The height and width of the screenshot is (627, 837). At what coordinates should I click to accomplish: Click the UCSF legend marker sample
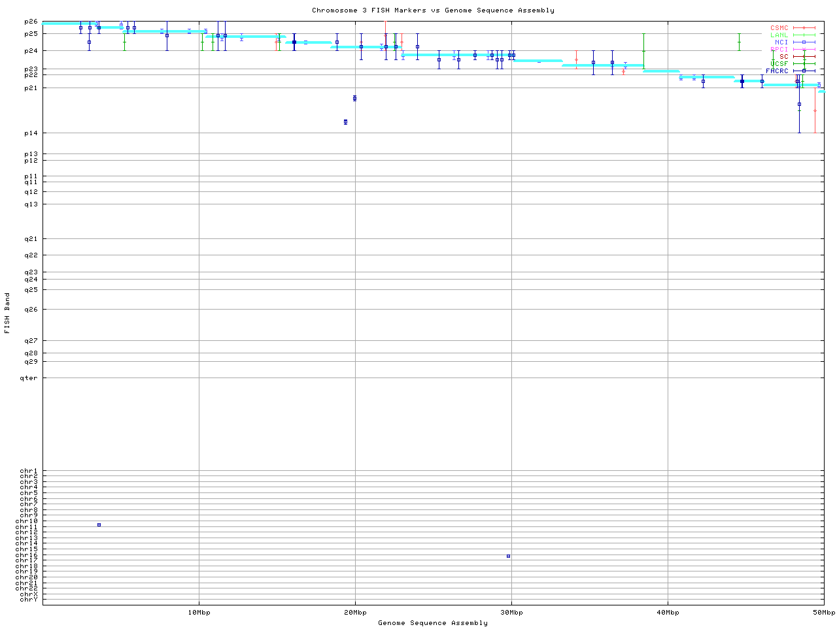tap(804, 63)
